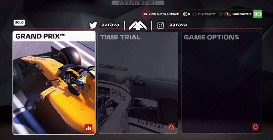Click the GRAND PRIX title text
The image size is (273, 140).
40,36
